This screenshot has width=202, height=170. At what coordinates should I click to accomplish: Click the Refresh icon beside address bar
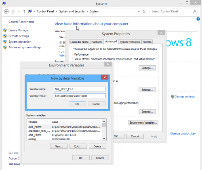[144, 12]
